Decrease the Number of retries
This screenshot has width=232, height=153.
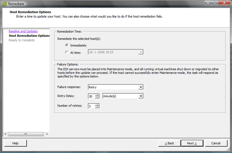[97, 107]
